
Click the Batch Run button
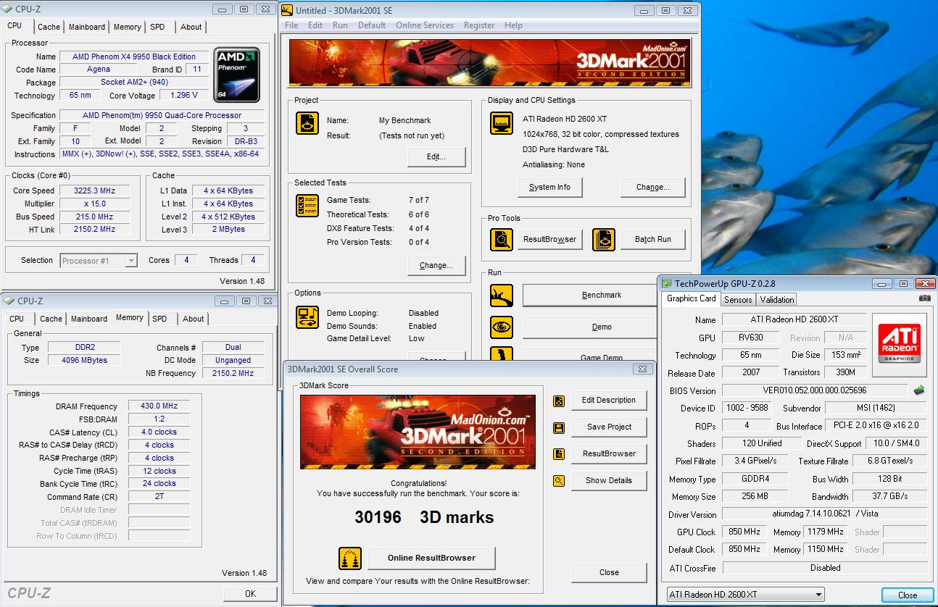[652, 239]
